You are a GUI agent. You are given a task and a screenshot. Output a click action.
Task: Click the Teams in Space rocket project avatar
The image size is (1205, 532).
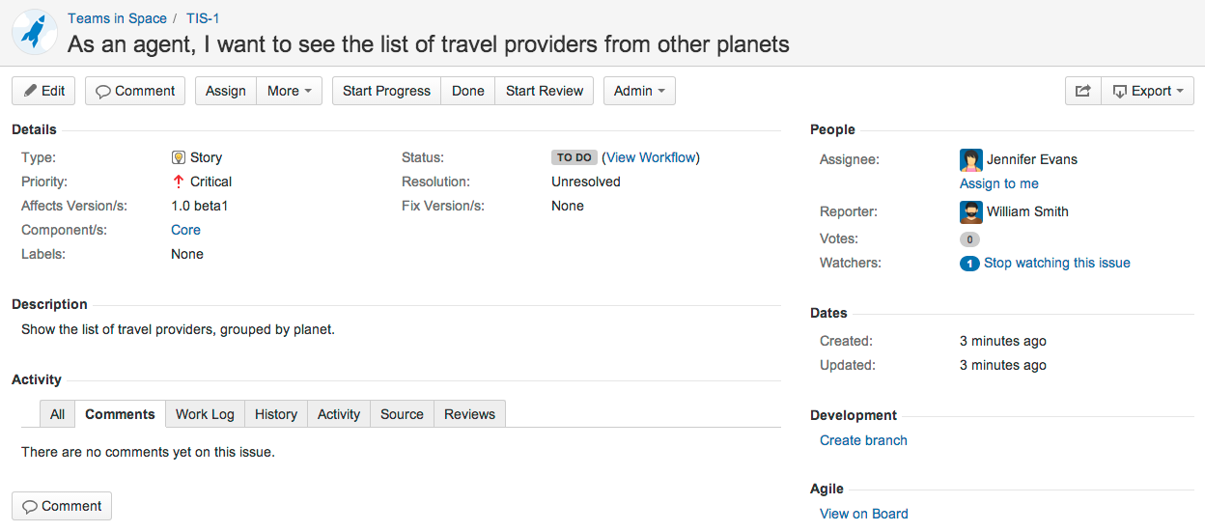[x=35, y=32]
